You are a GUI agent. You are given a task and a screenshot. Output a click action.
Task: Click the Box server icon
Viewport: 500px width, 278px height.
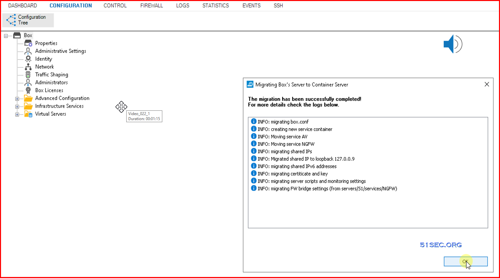(x=17, y=35)
